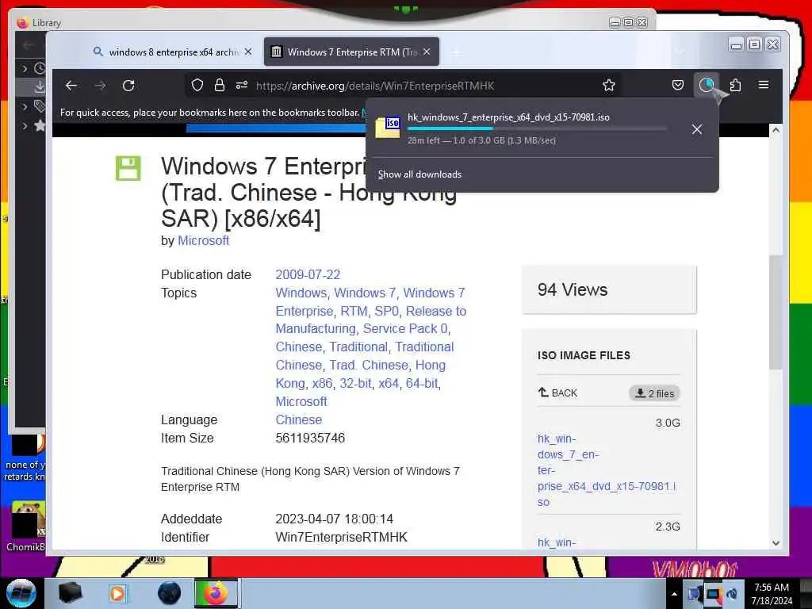Image resolution: width=812 pixels, height=609 pixels.
Task: Click the forward navigation arrow
Action: point(100,86)
